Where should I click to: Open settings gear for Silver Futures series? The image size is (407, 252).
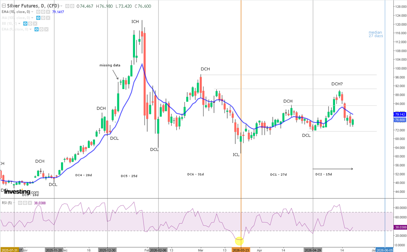(x=72, y=6)
